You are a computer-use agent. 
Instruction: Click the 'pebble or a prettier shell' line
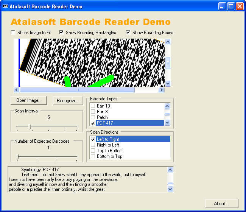(57, 189)
